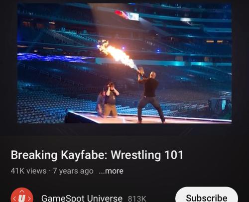This screenshot has width=249, height=202.
Task: Click the flamethrower device in man's hands
Action: tap(141, 71)
